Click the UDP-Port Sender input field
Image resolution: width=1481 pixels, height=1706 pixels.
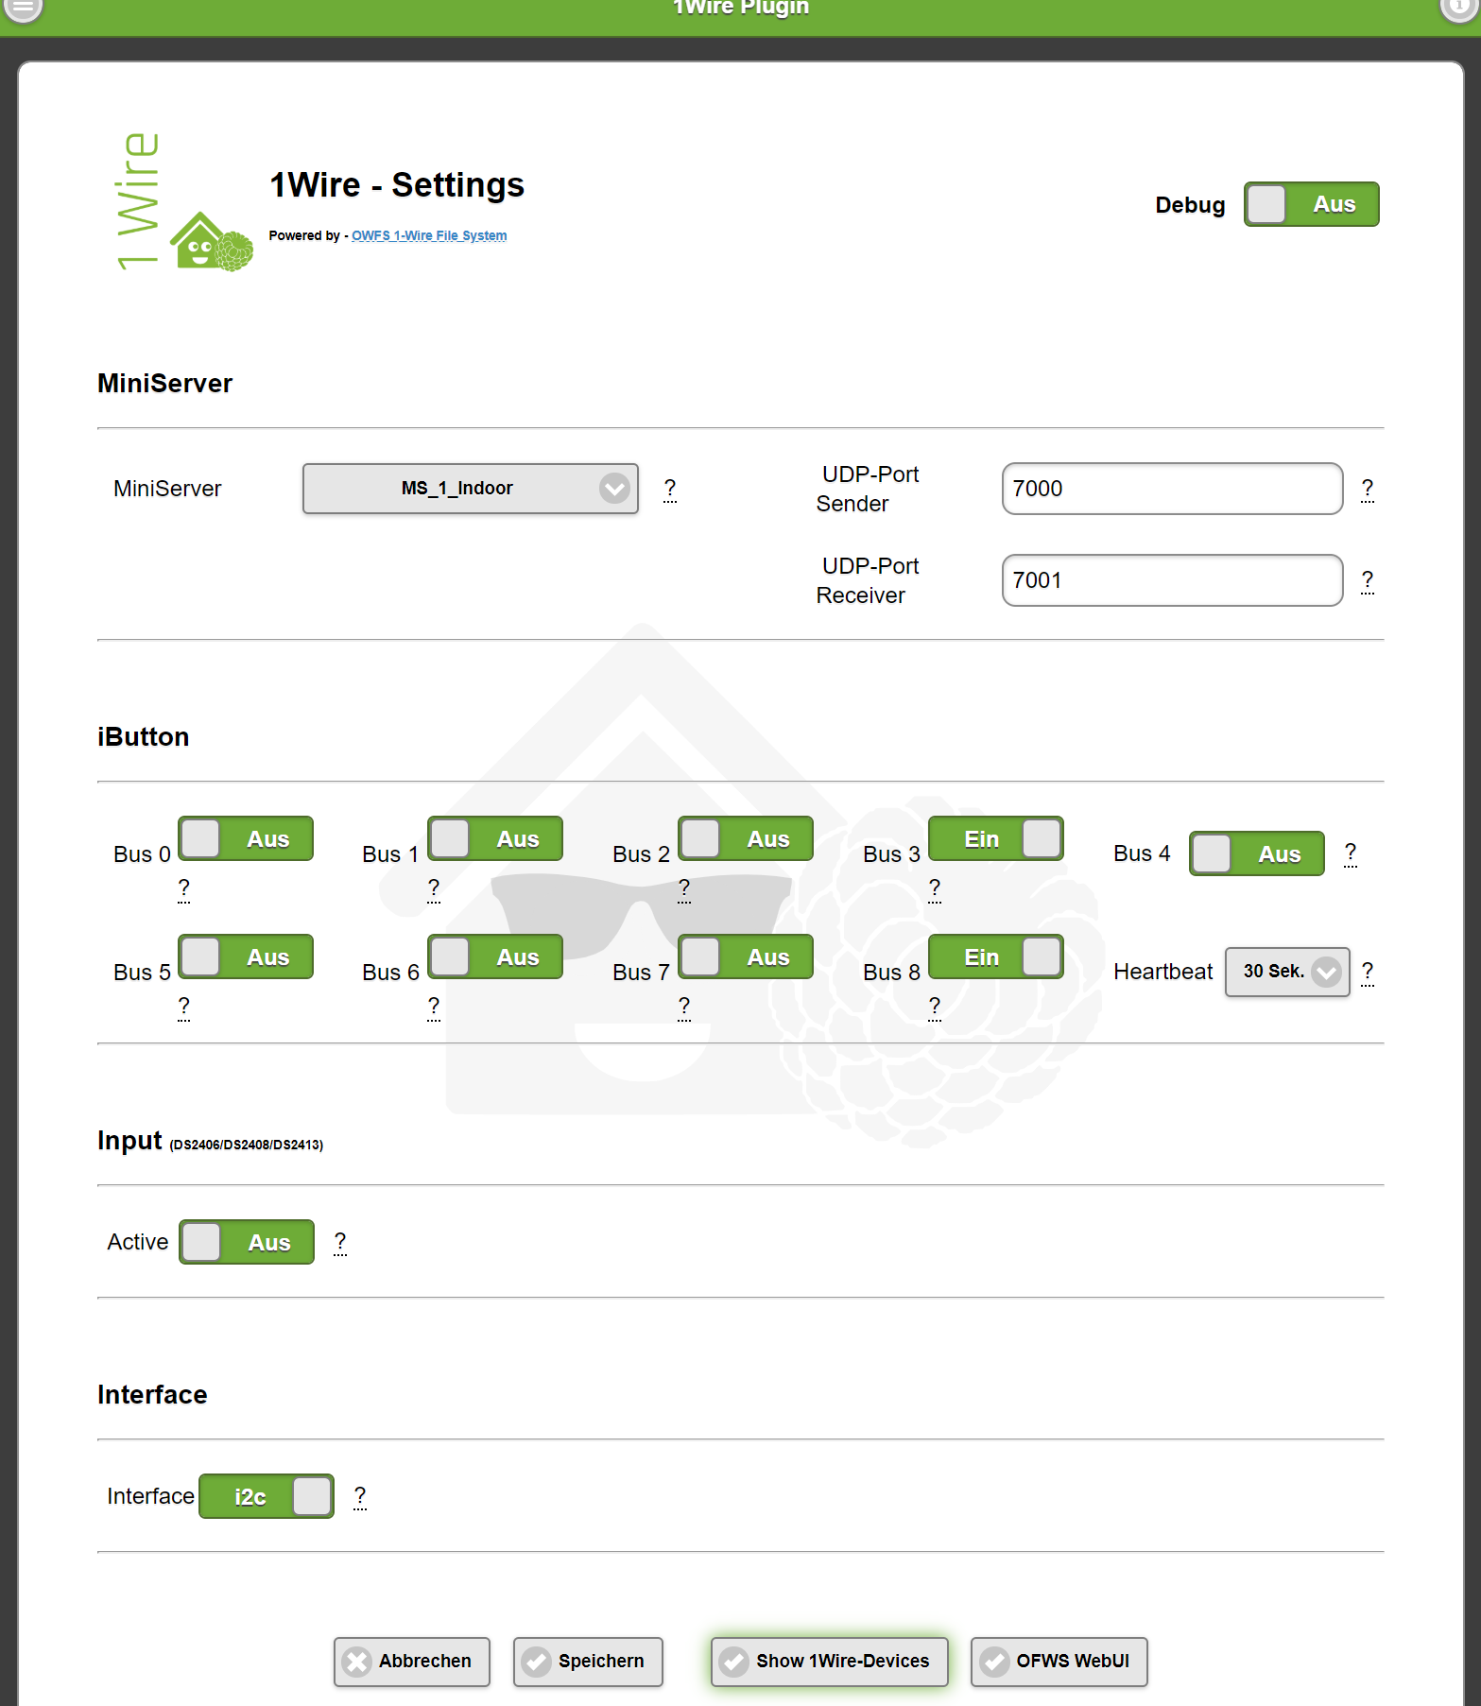tap(1173, 489)
